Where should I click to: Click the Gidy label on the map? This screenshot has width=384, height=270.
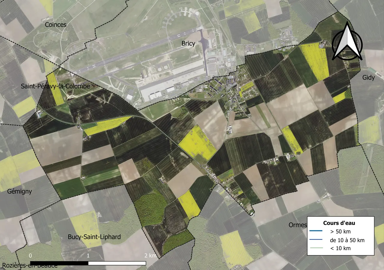[x=368, y=78]
